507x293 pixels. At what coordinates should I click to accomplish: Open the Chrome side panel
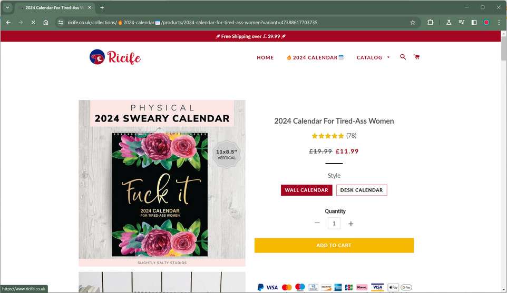click(x=474, y=23)
